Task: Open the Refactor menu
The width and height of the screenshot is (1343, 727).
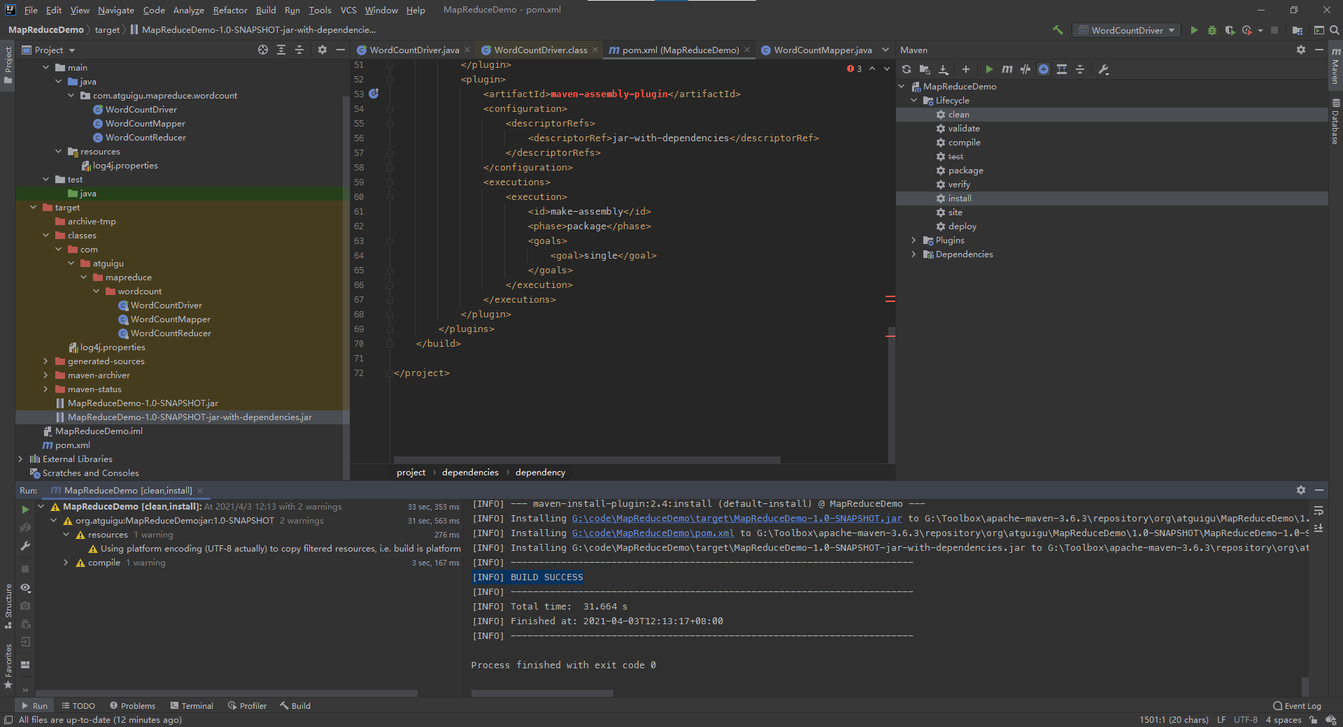Action: pyautogui.click(x=230, y=10)
